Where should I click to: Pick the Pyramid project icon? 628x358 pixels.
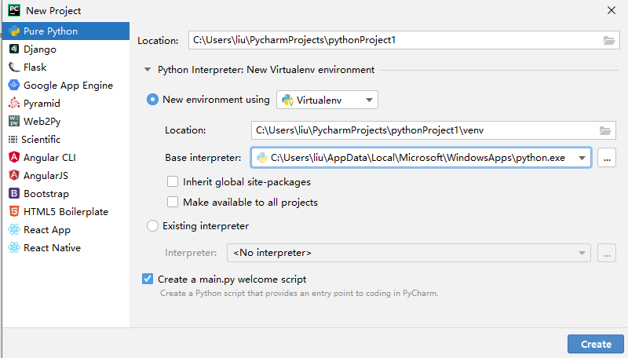click(14, 104)
